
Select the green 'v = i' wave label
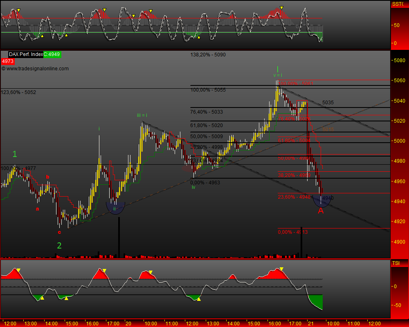coord(278,75)
